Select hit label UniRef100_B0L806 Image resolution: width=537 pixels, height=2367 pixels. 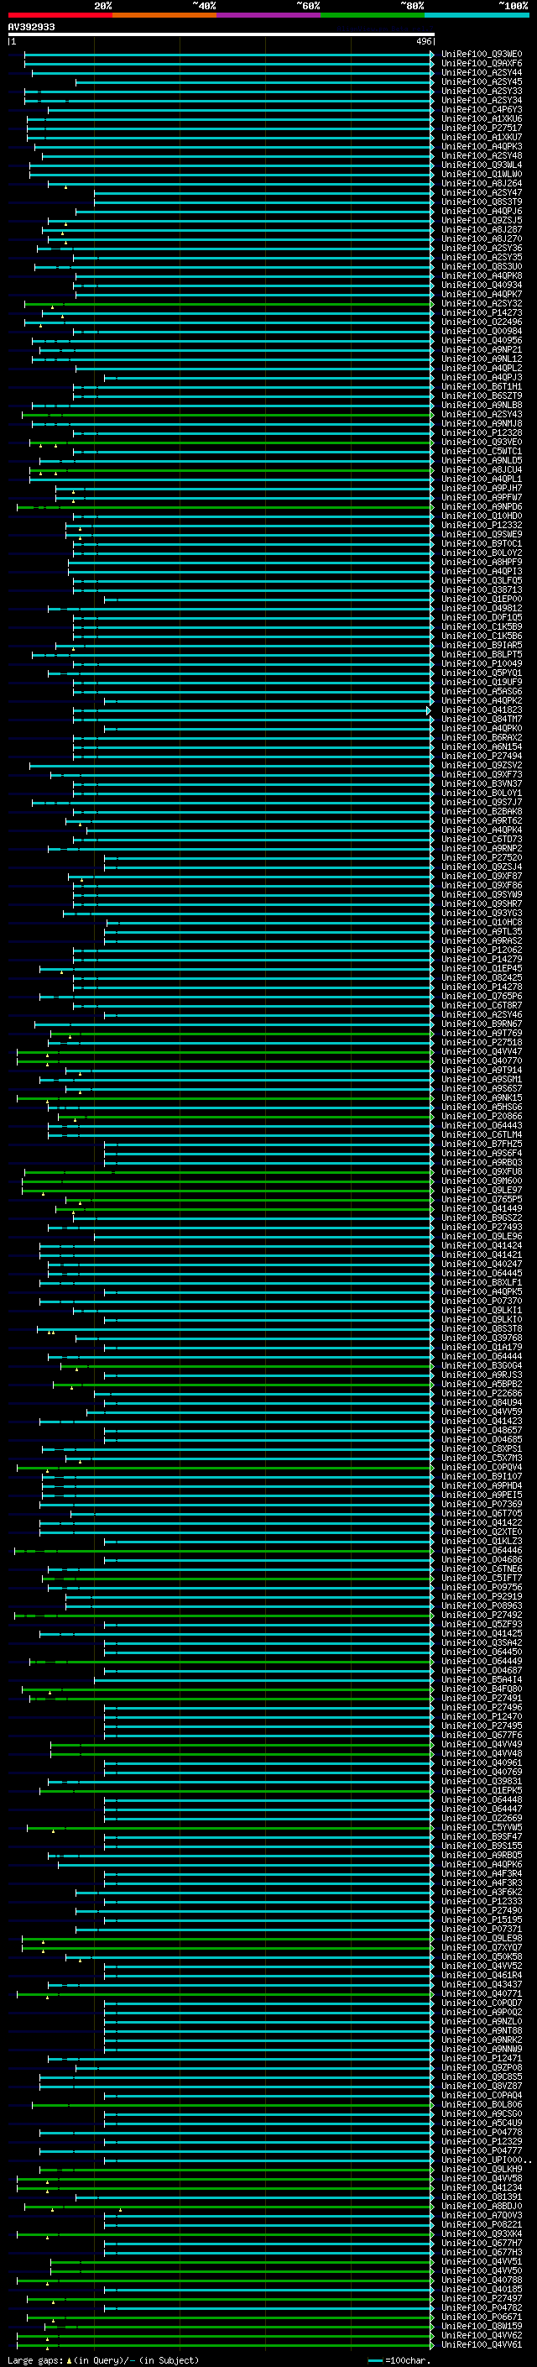click(x=482, y=2104)
